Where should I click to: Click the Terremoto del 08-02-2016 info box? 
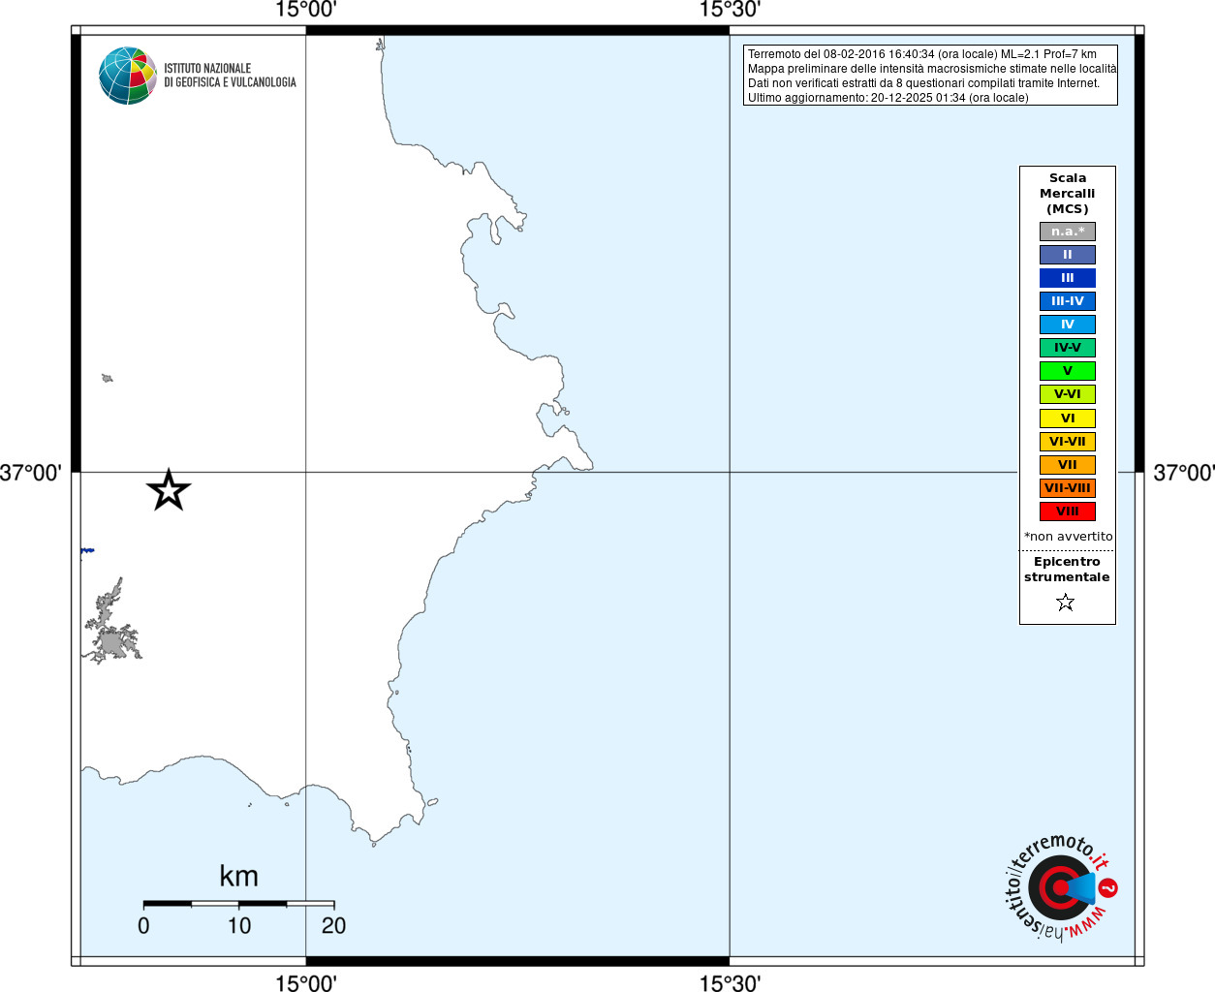click(x=930, y=76)
